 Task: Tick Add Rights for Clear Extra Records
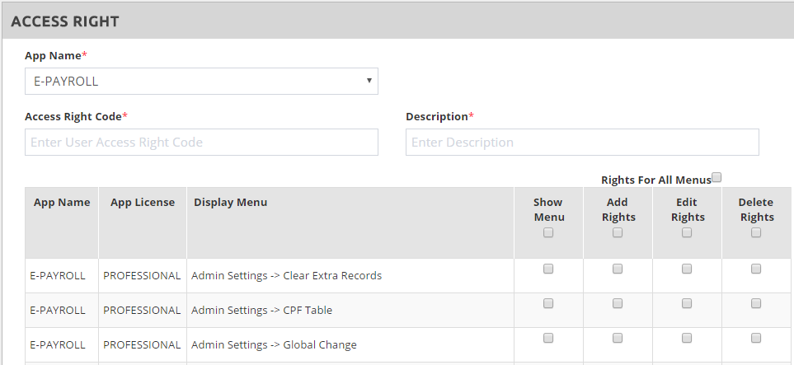(618, 269)
